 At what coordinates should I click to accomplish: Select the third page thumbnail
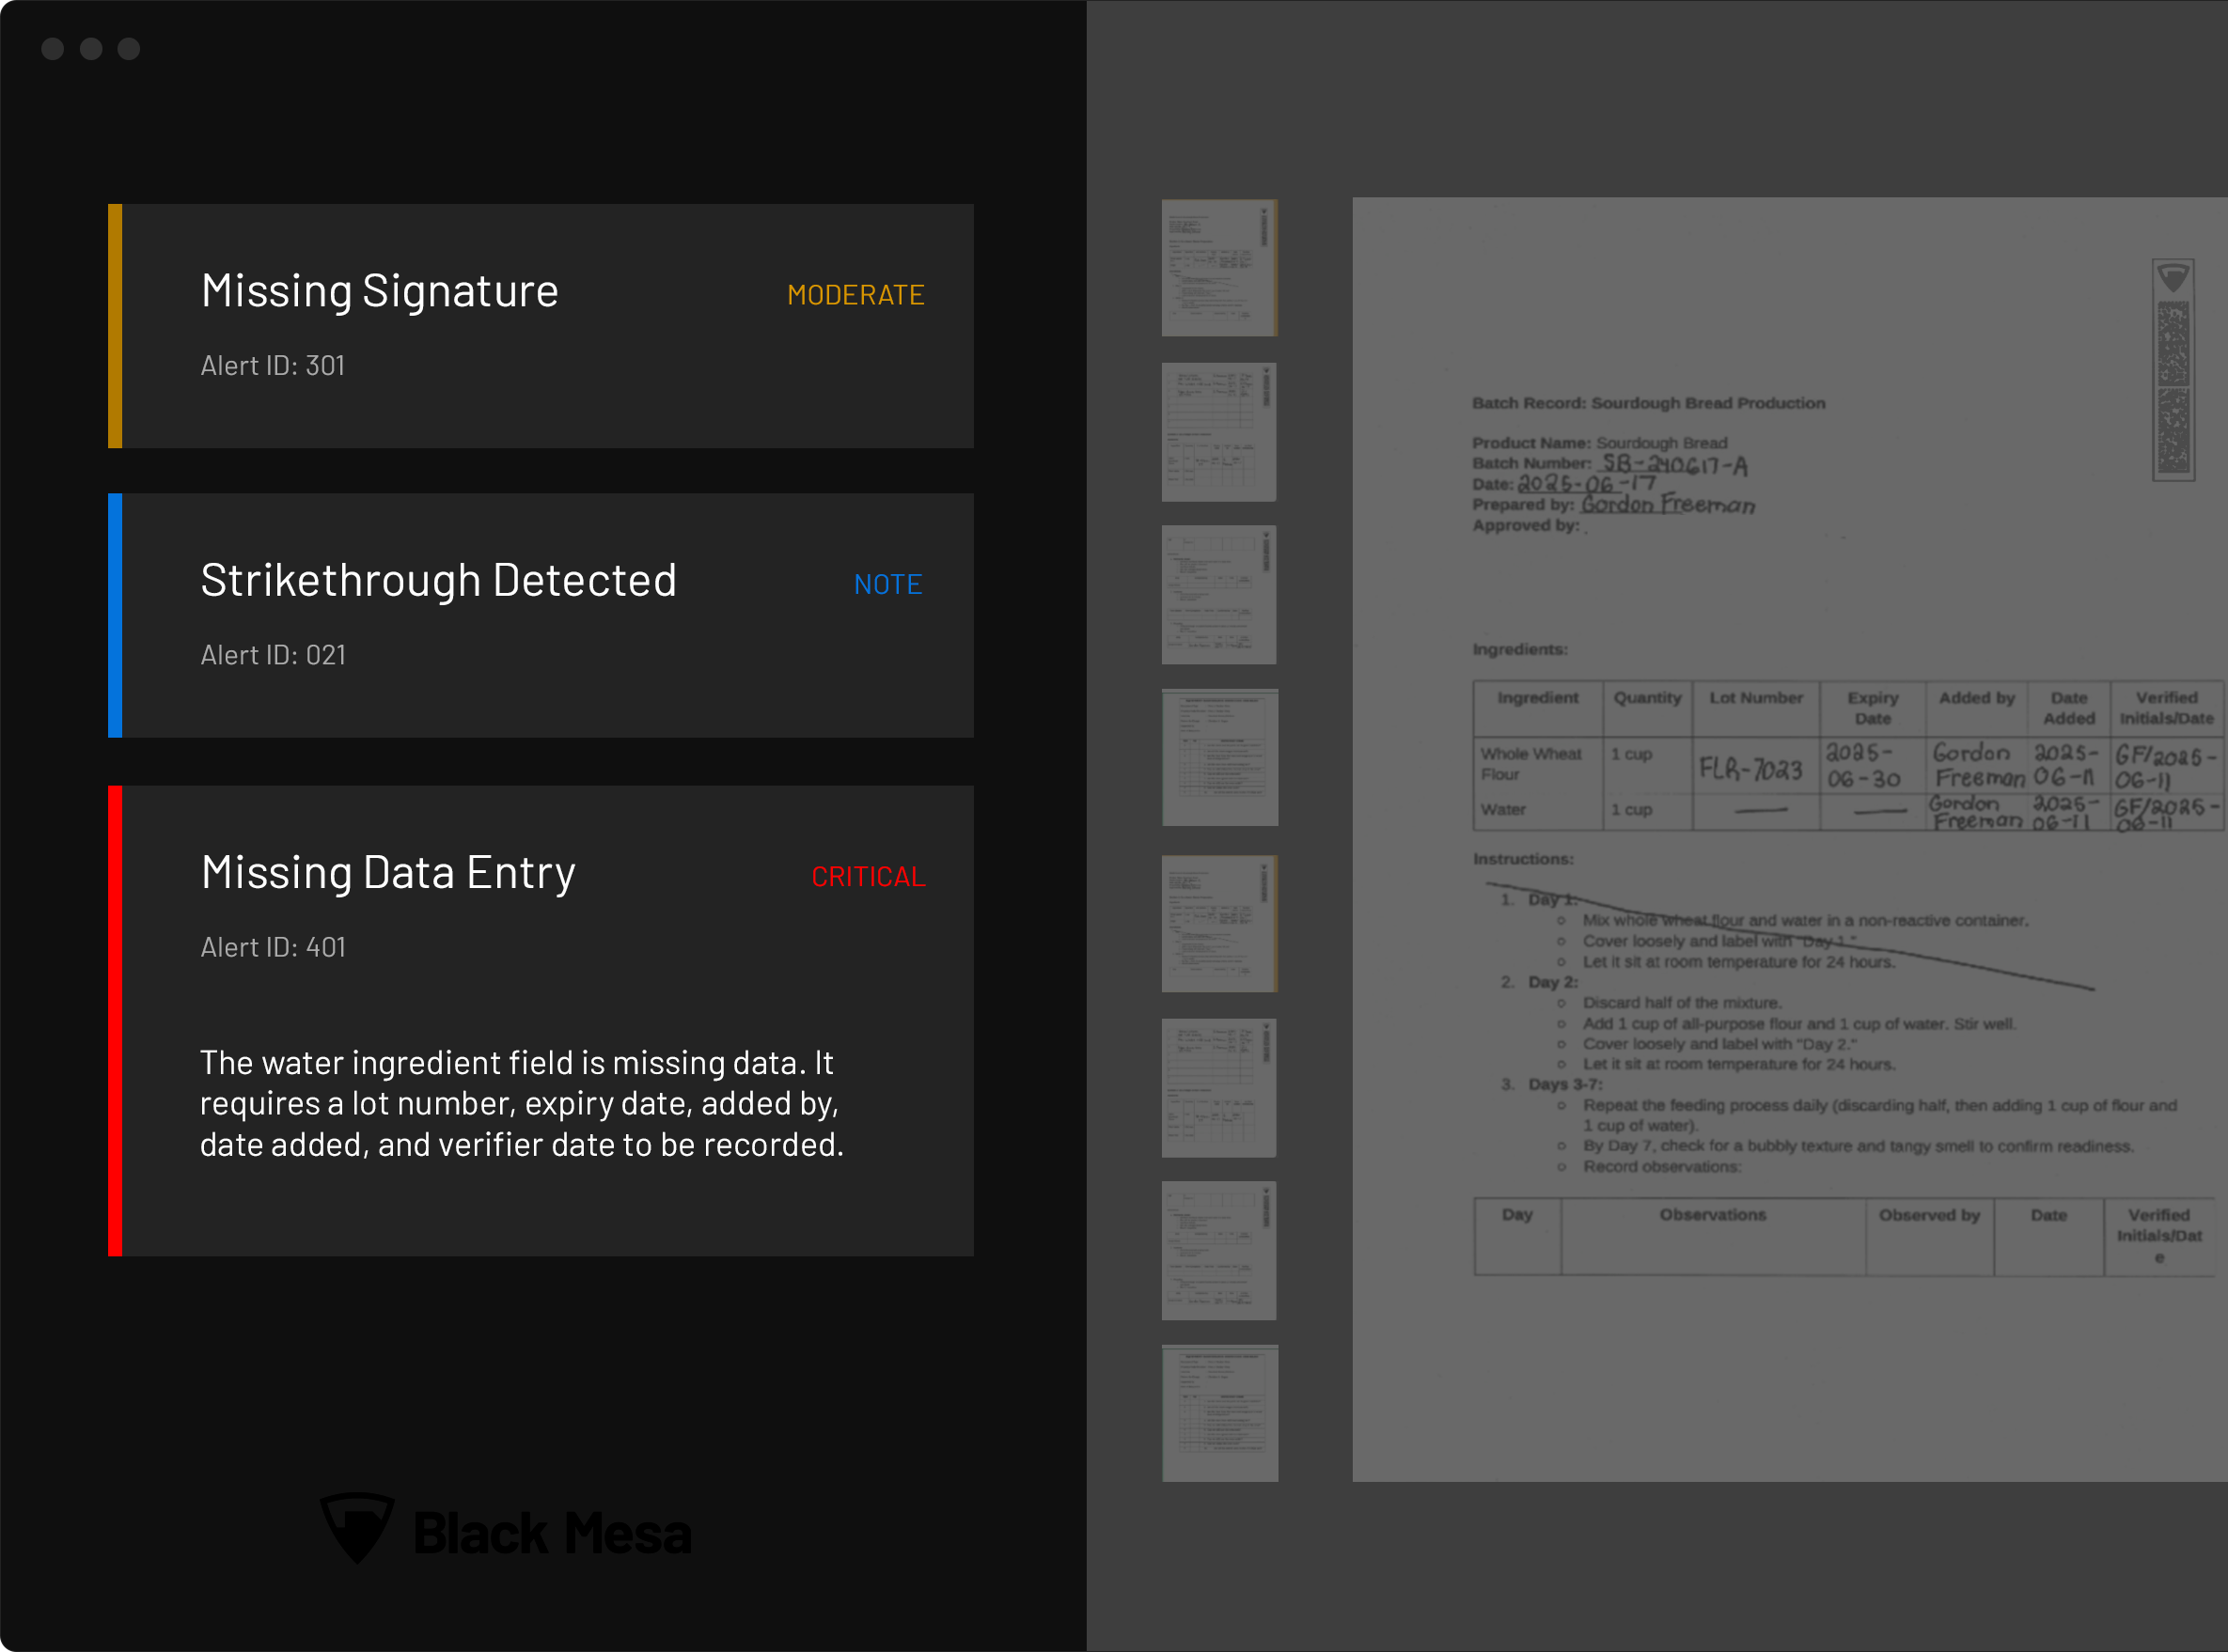[x=1218, y=595]
